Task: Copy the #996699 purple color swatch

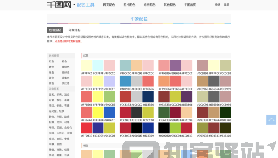Action: pos(175,66)
